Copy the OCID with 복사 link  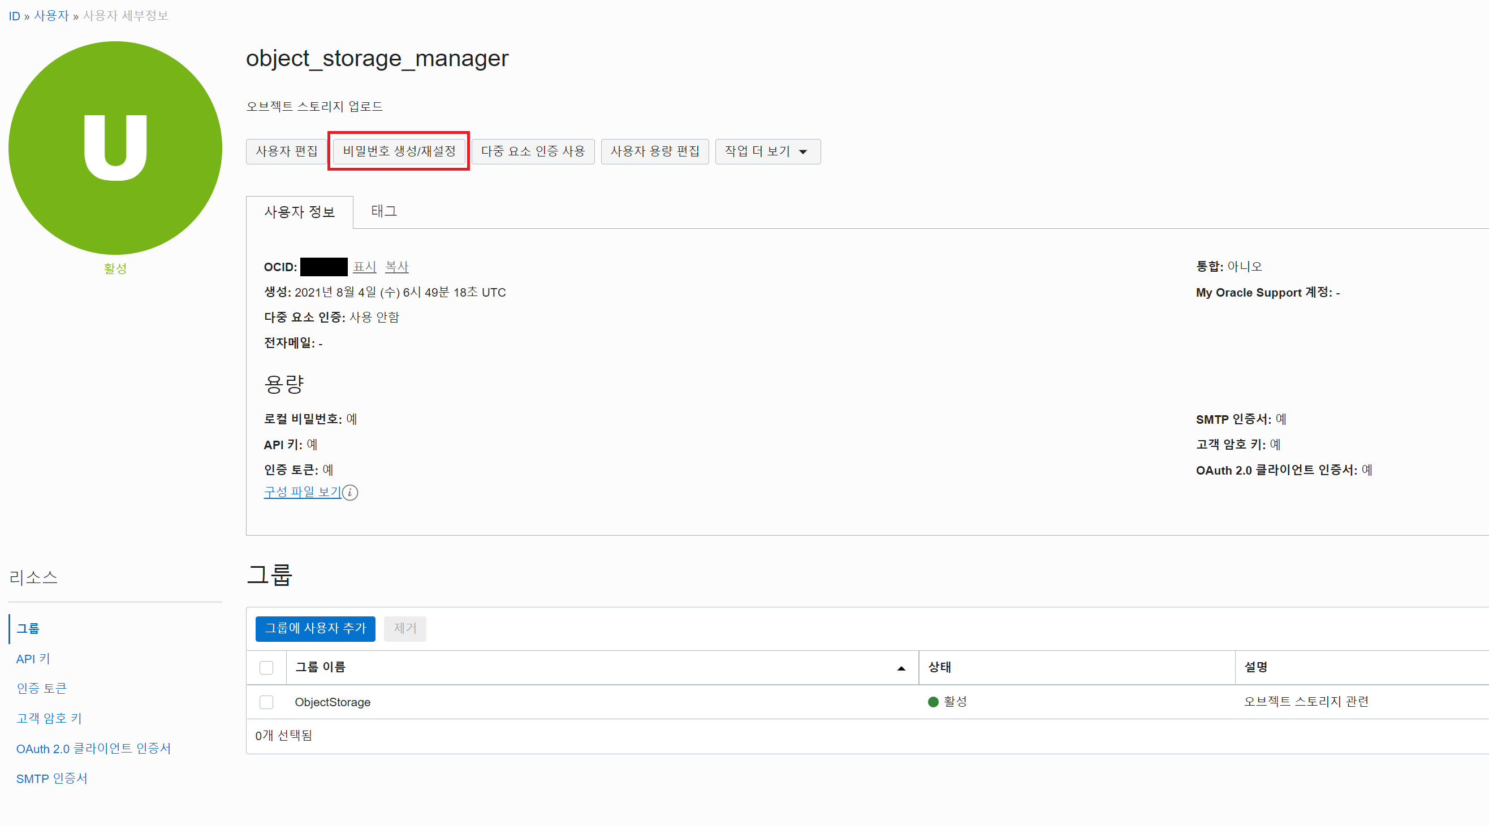pos(396,267)
